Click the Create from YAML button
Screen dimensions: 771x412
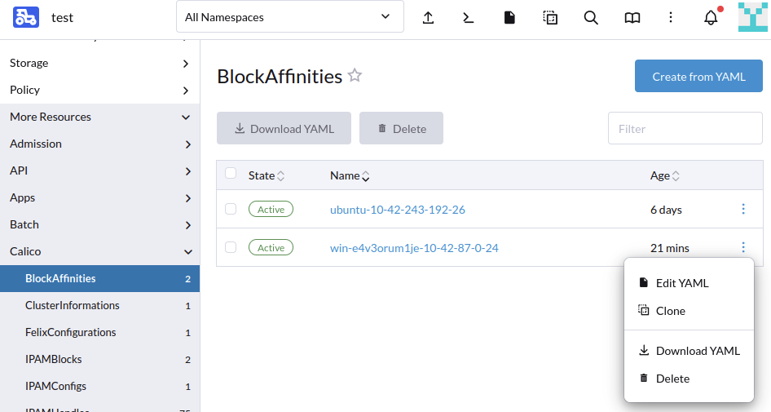click(698, 77)
